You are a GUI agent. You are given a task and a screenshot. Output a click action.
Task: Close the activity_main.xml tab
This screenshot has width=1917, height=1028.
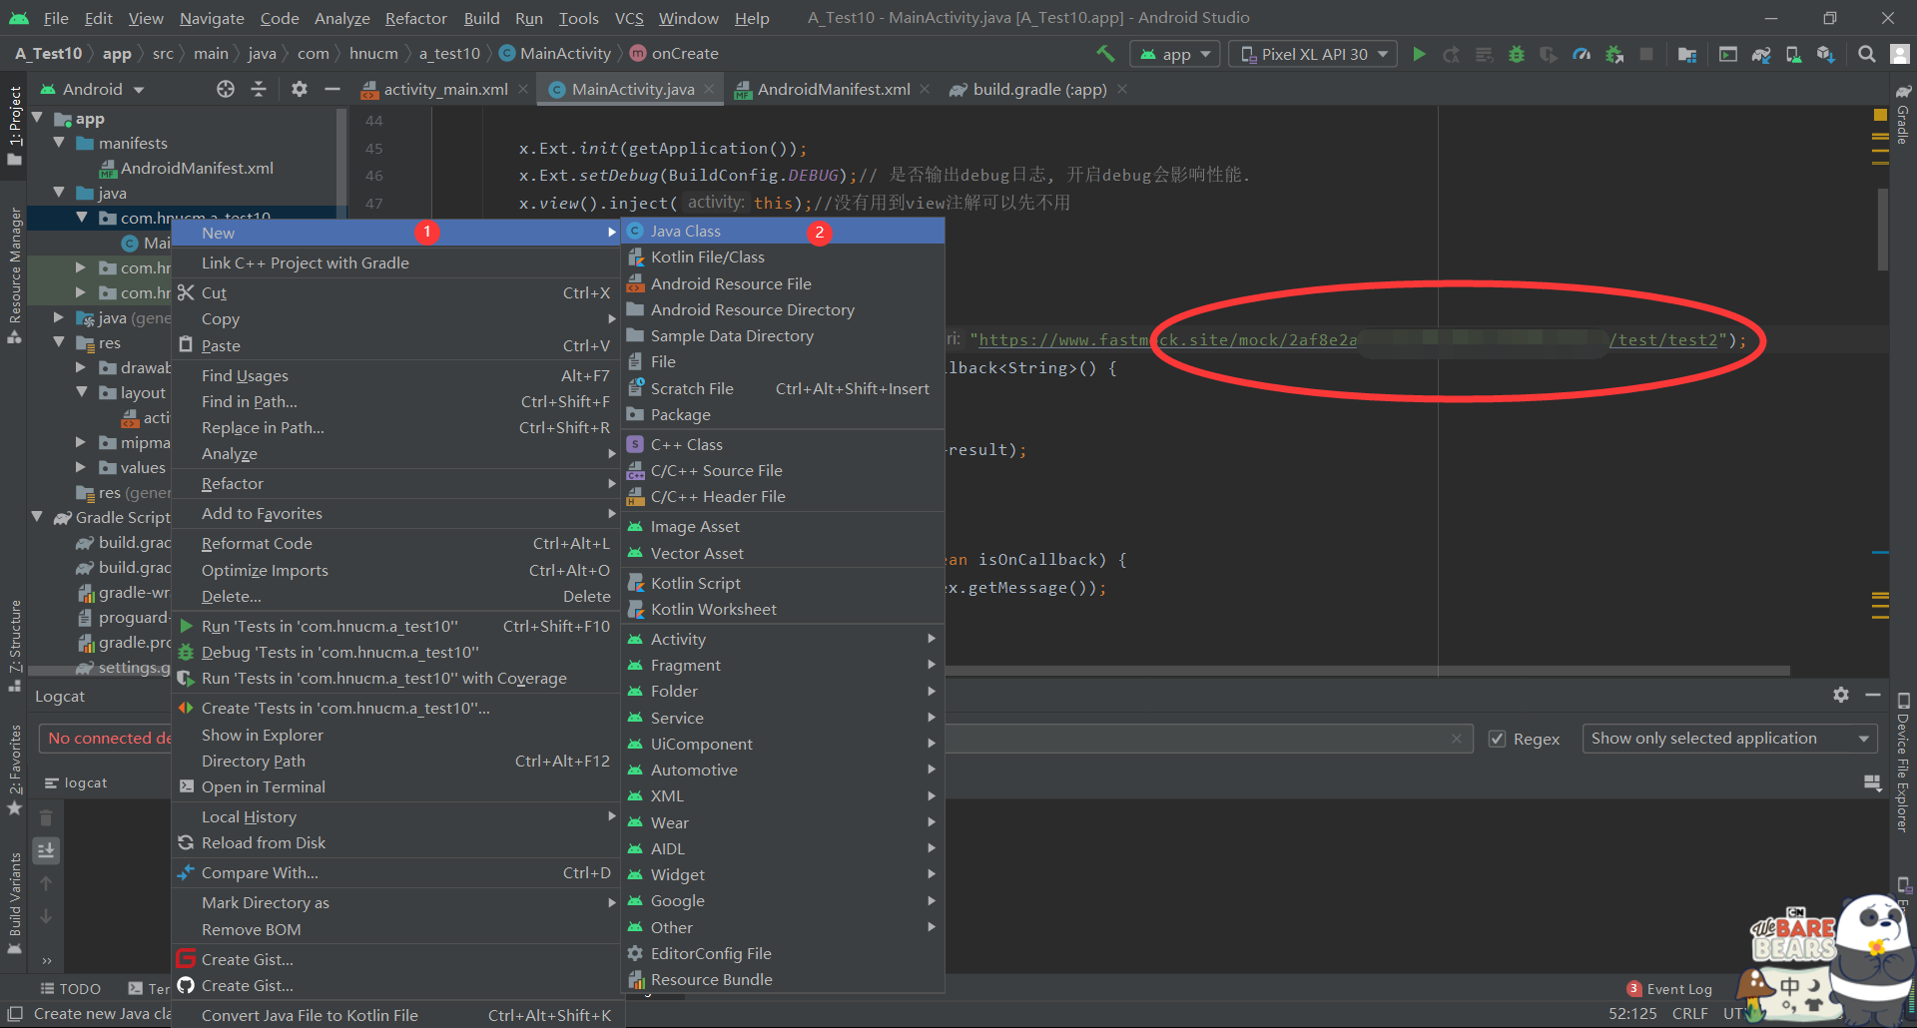point(523,89)
